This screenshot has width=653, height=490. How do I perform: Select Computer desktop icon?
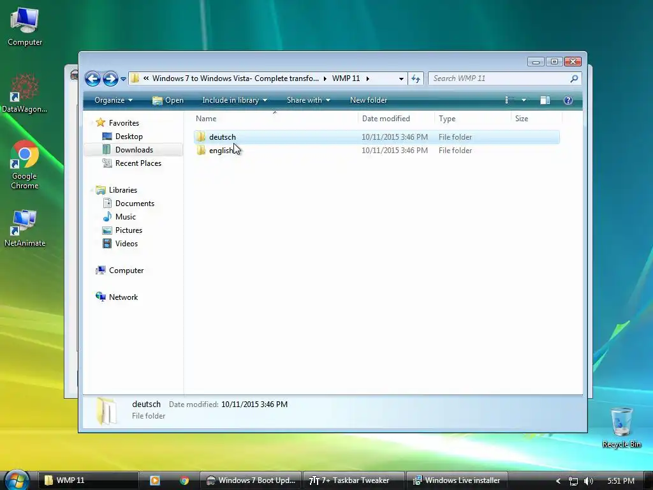[25, 26]
